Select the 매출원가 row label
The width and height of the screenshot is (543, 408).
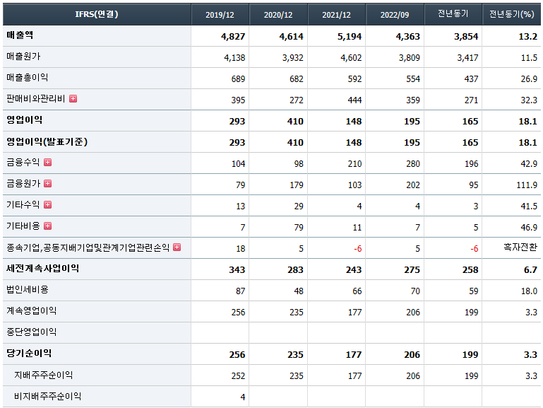(23, 56)
